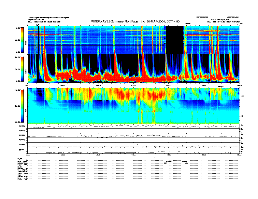Click the RAD1 color scale bar
Screen dimensions: 258x199
coord(22,69)
